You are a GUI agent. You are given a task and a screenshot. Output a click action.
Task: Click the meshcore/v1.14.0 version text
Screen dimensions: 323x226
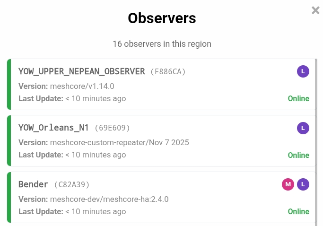(82, 87)
